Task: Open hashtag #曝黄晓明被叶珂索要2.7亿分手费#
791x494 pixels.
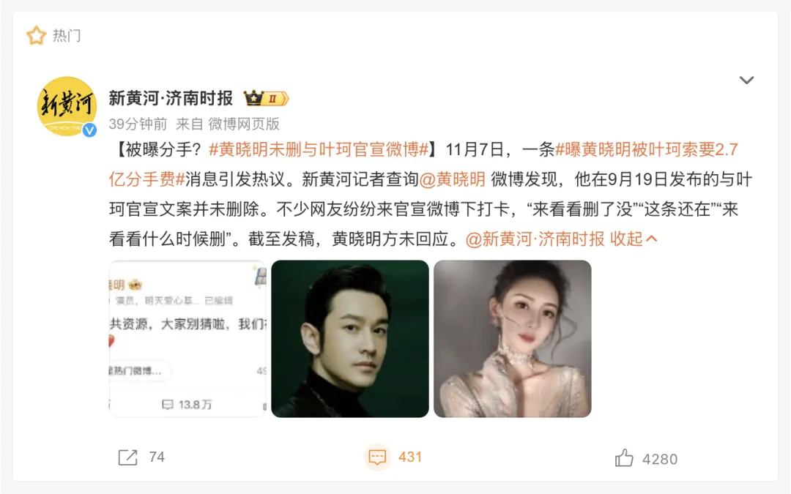Action: (x=424, y=165)
